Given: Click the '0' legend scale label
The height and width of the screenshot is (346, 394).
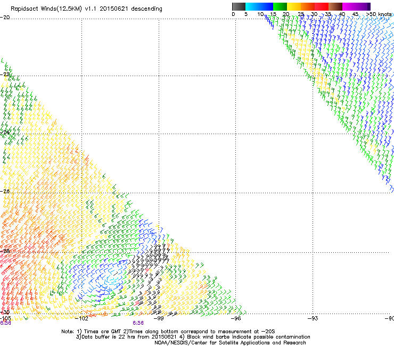Looking at the screenshot, I should pyautogui.click(x=233, y=14).
